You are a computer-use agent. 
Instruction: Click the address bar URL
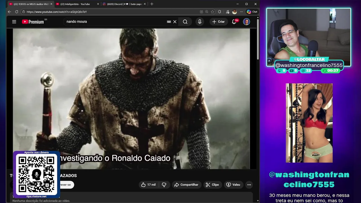pyautogui.click(x=56, y=12)
